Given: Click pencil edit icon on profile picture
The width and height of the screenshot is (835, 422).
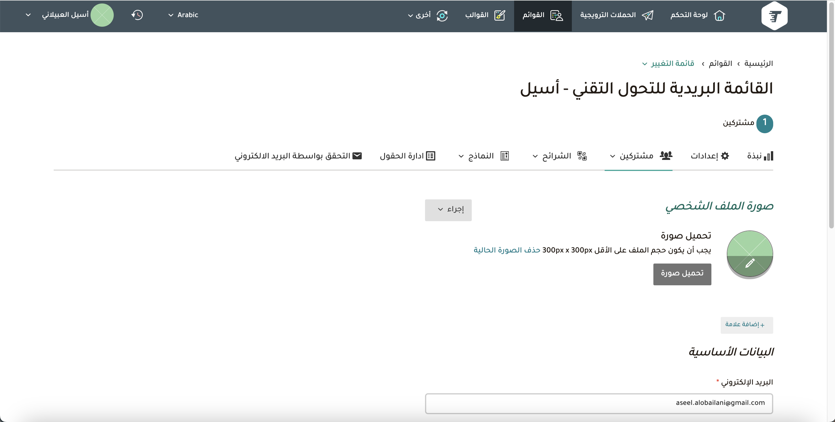Looking at the screenshot, I should [750, 263].
